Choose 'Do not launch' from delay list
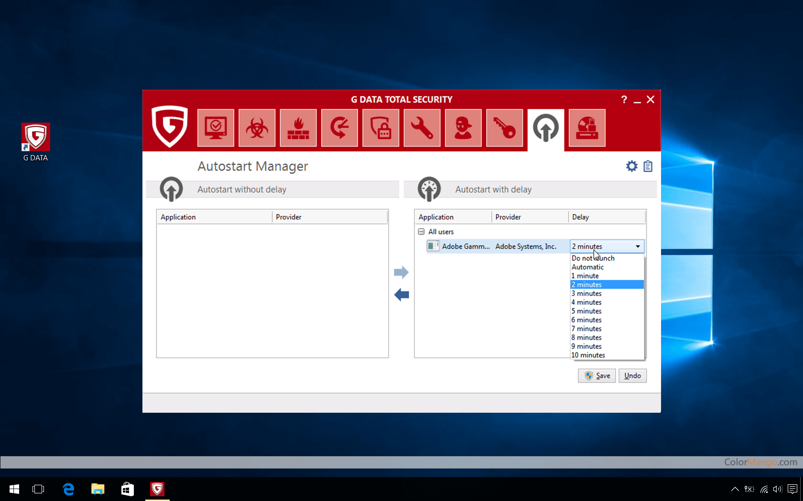This screenshot has height=501, width=803. click(x=608, y=258)
